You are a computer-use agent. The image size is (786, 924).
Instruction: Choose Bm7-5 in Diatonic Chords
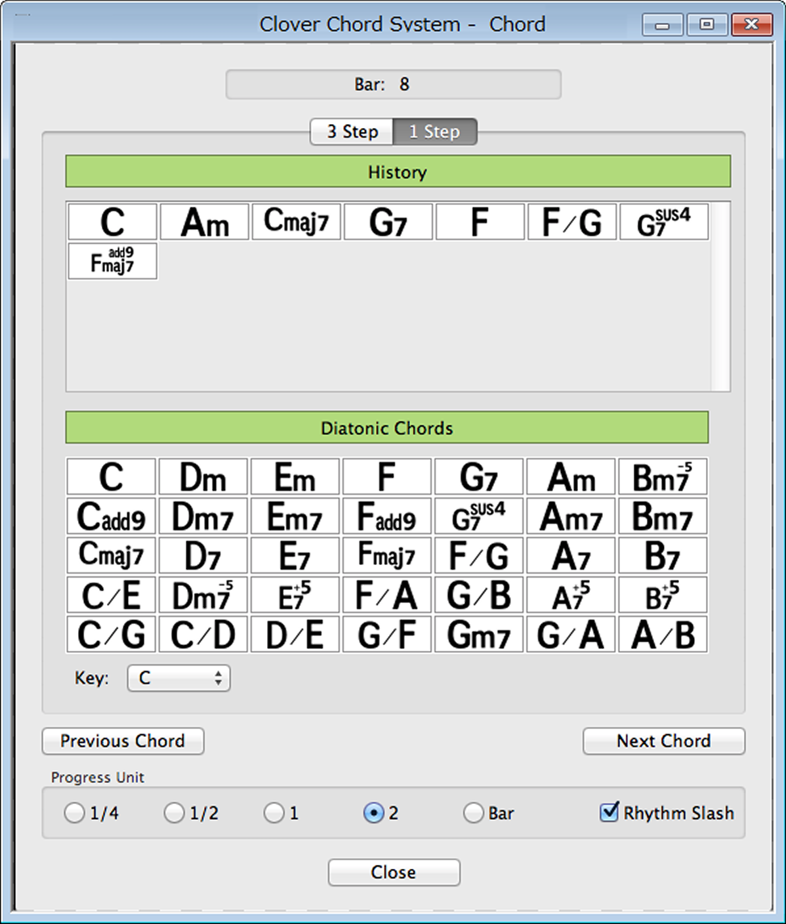(x=663, y=476)
